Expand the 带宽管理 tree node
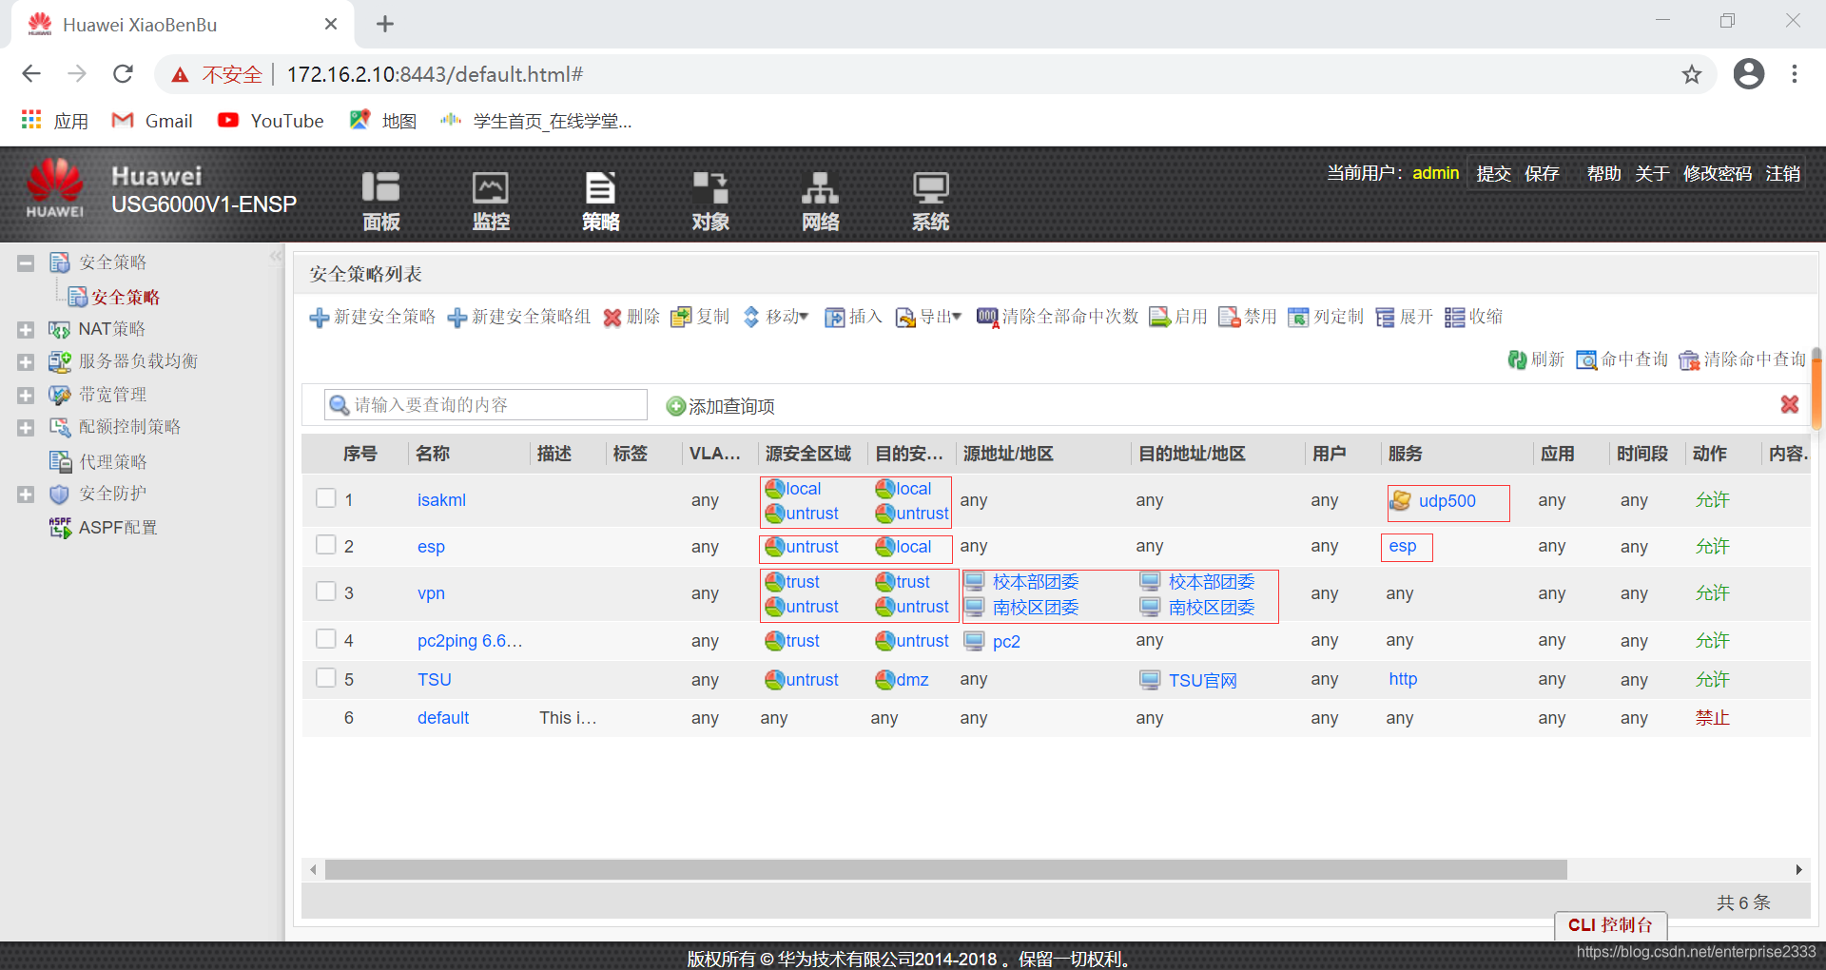The image size is (1826, 970). 26,396
